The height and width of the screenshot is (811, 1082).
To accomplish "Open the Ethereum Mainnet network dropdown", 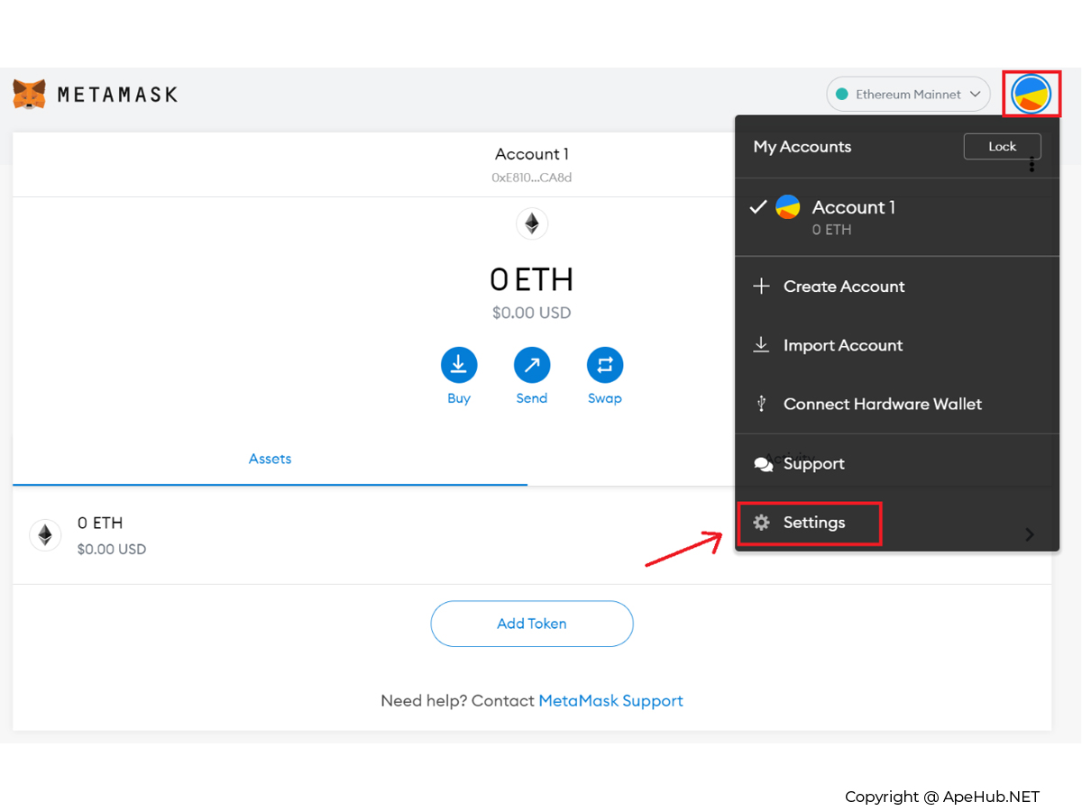I will tap(907, 93).
